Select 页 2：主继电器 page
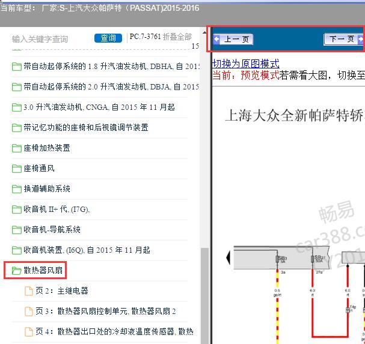 62,291
